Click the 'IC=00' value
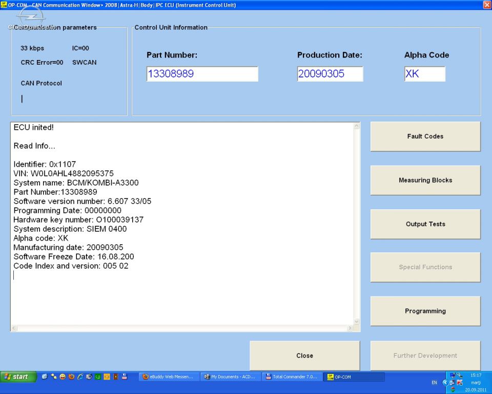Screen dimensions: 492x394 tap(80, 48)
